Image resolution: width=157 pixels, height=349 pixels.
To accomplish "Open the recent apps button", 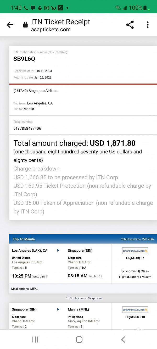I will click(35, 339).
